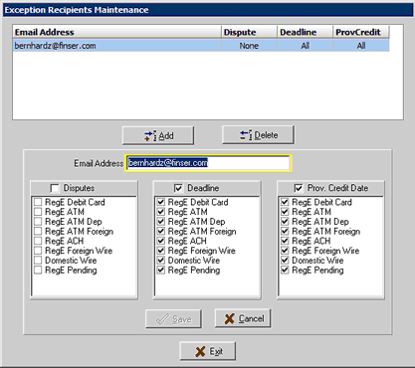Screen dimensions: 415x368
Task: Check Domestic Wire under Disputes
Action: click(x=38, y=261)
